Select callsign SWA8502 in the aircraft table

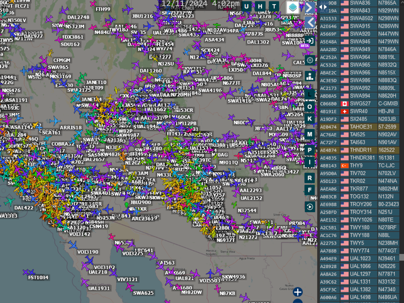[x=361, y=18]
